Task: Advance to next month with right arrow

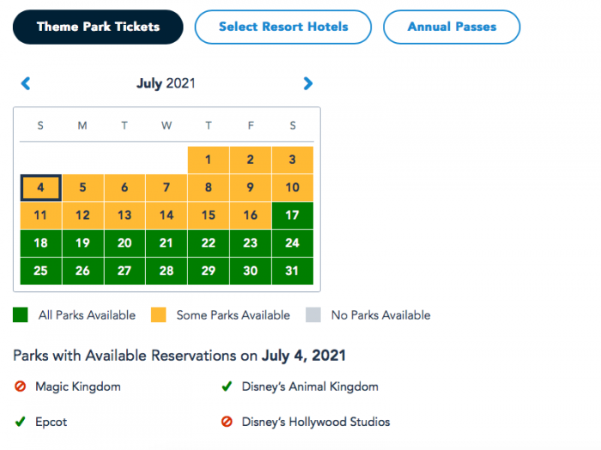Action: (307, 83)
